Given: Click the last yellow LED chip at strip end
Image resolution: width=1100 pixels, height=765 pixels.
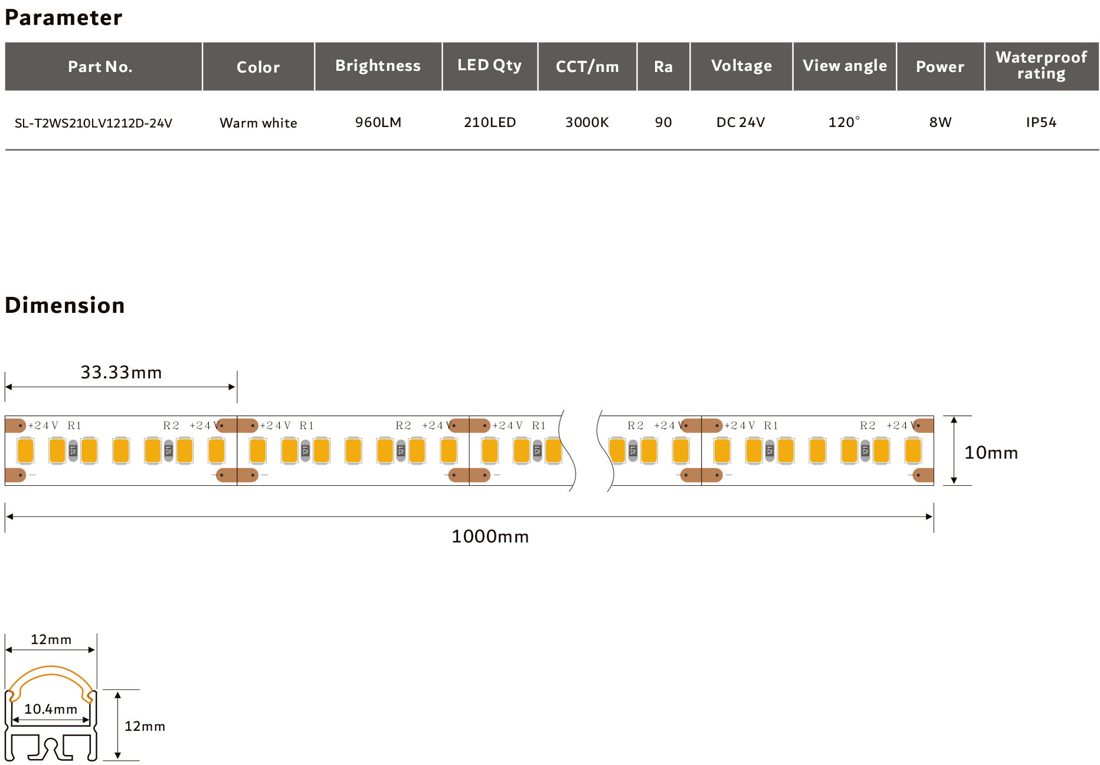Looking at the screenshot, I should 913,450.
